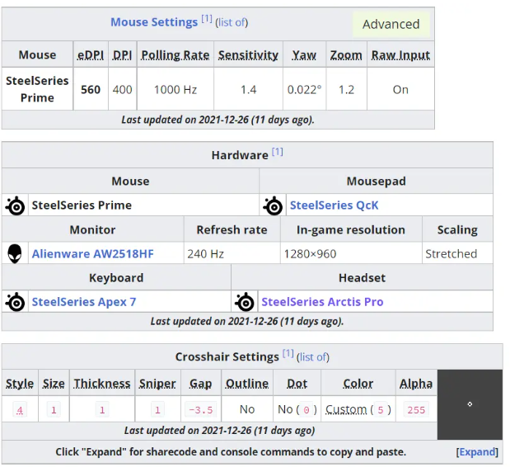Screen dimensions: 510x467
Task: Click the crosshair gap value -3.5
Action: coord(201,410)
